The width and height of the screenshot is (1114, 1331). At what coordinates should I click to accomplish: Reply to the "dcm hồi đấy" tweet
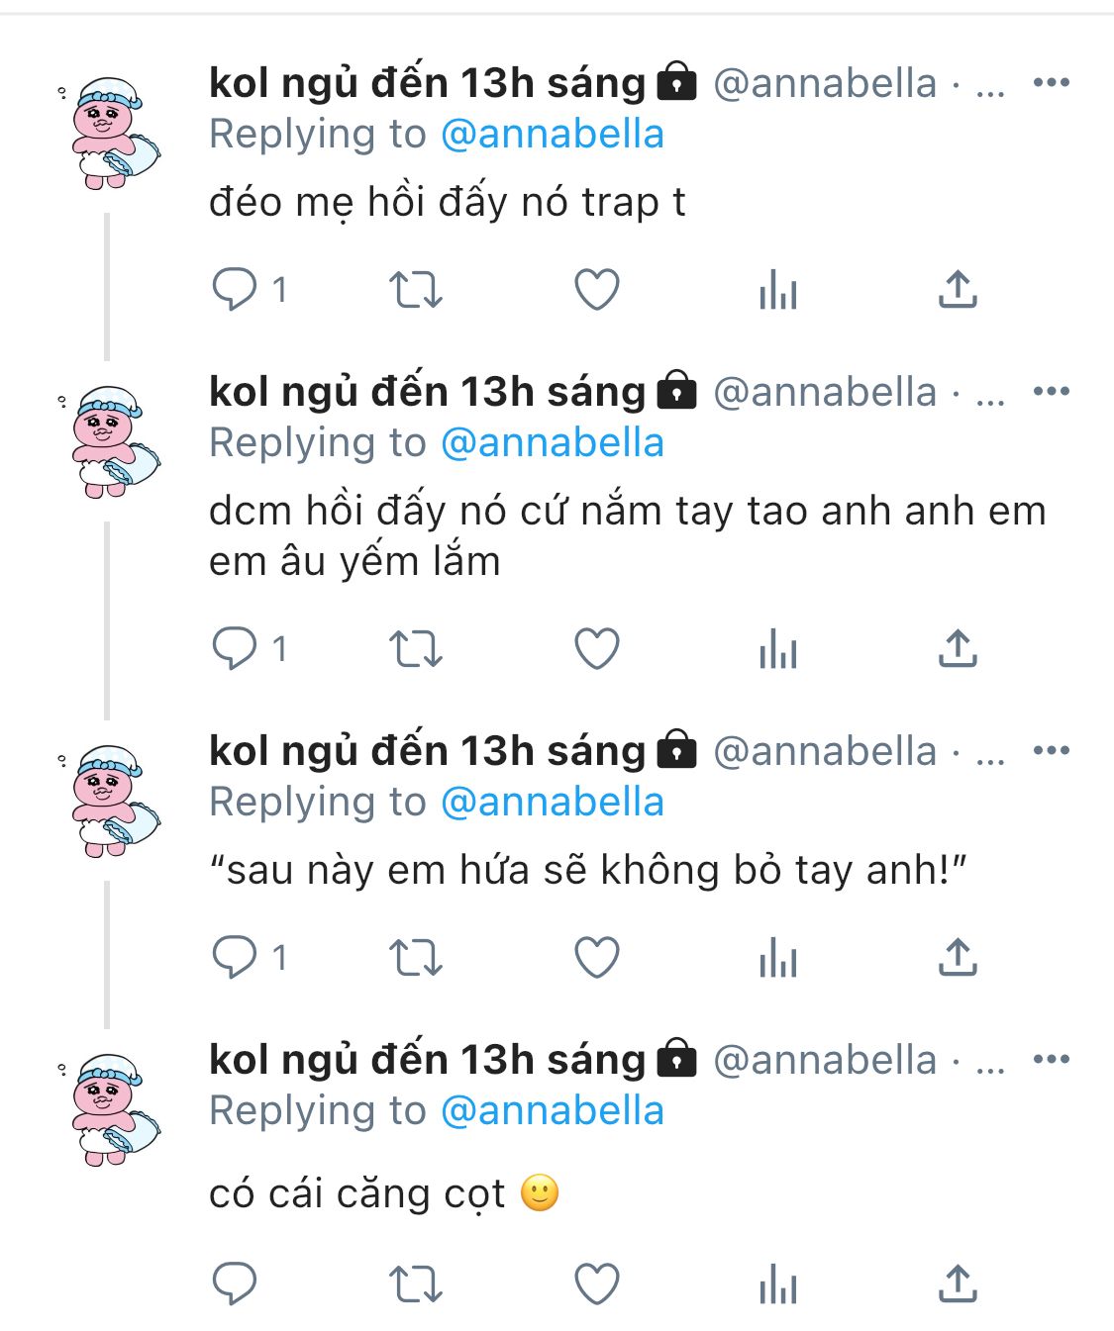tap(235, 649)
